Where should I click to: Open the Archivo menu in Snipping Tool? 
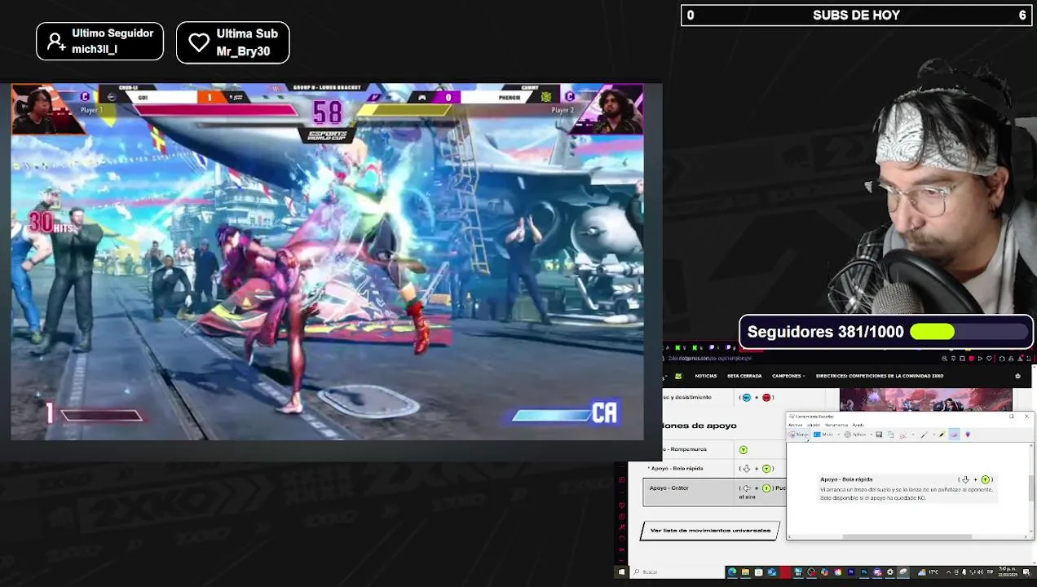pos(795,425)
